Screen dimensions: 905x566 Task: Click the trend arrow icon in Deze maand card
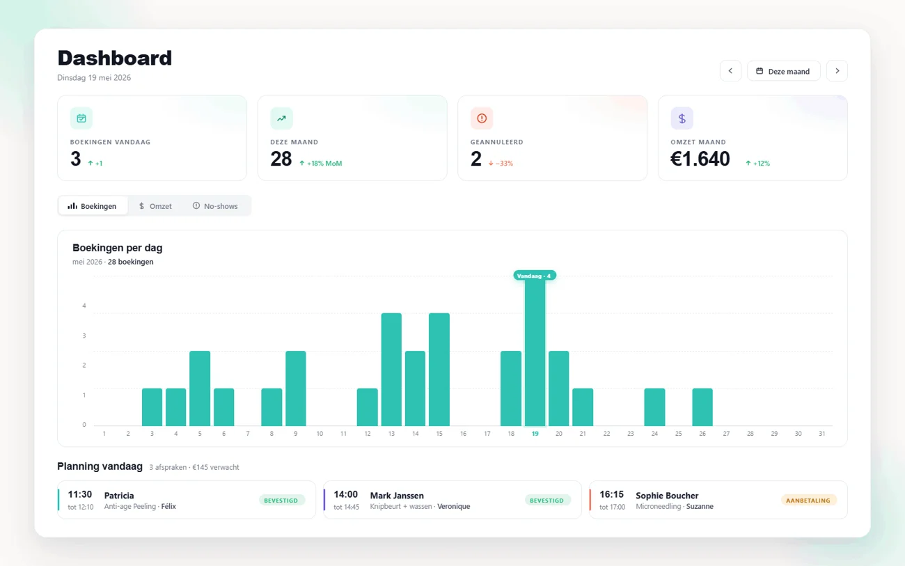click(x=281, y=118)
